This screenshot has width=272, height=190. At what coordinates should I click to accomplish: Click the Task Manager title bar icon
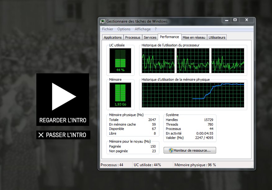point(102,21)
